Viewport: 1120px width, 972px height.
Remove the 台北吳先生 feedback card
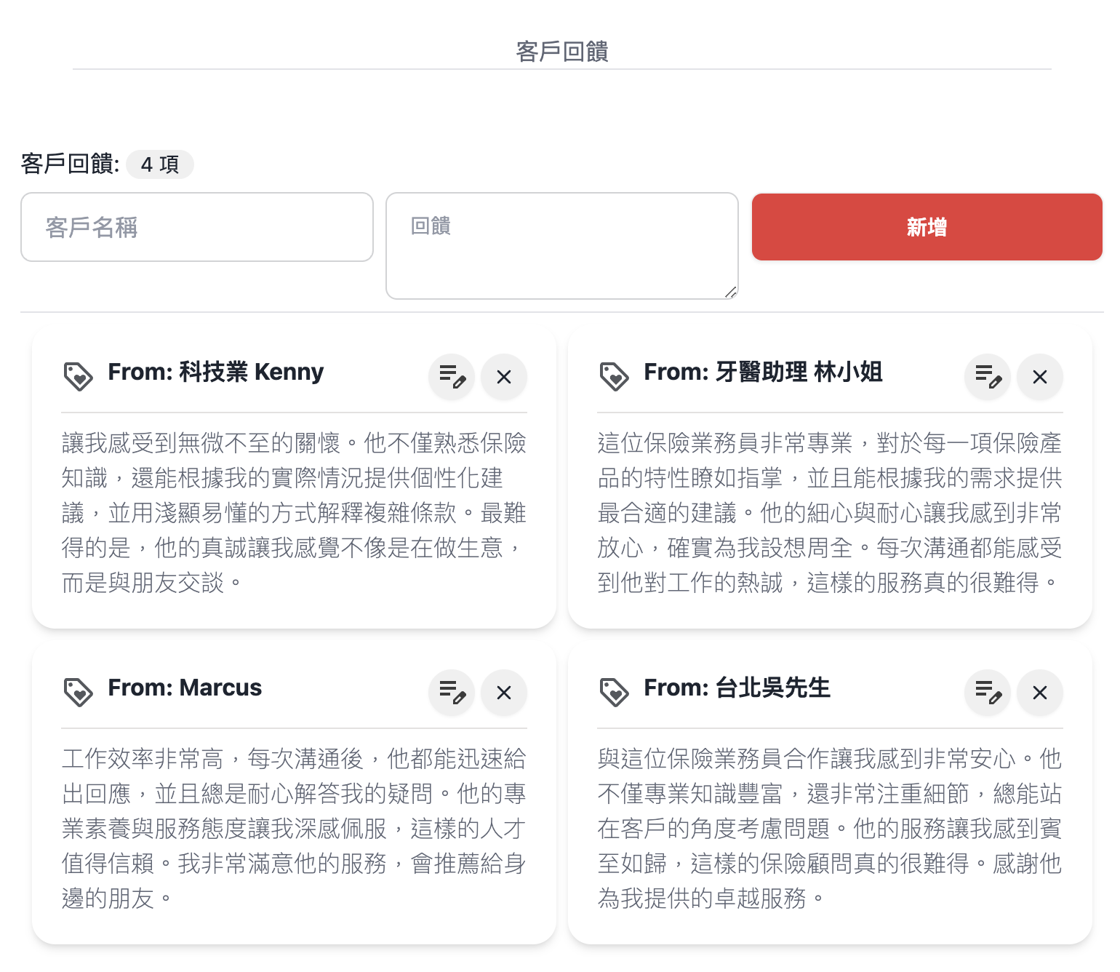tap(1040, 693)
